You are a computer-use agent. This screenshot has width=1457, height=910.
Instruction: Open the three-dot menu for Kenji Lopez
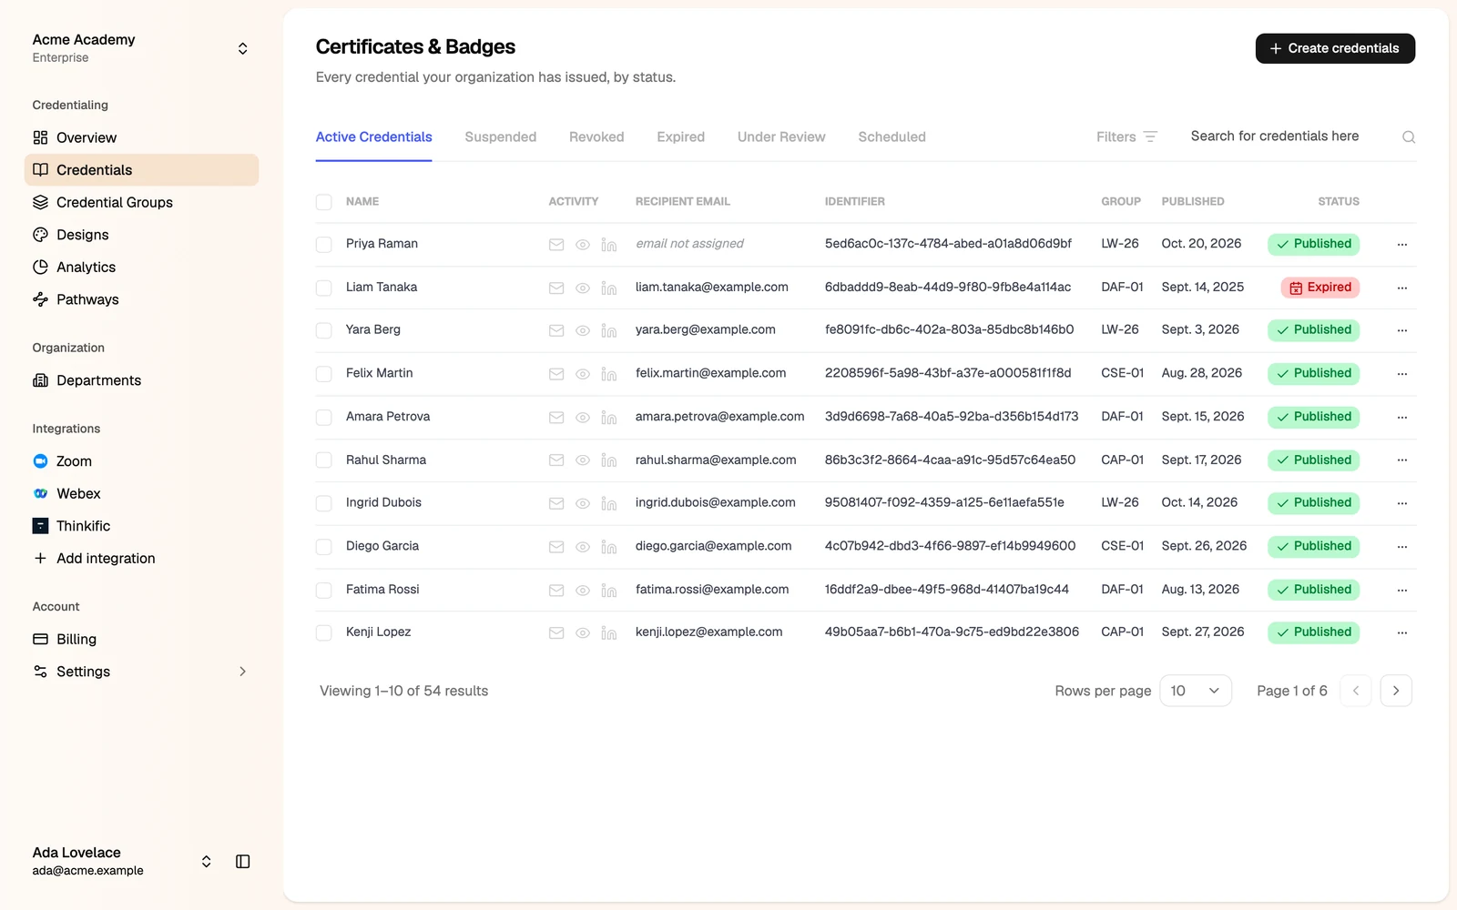[1402, 632]
